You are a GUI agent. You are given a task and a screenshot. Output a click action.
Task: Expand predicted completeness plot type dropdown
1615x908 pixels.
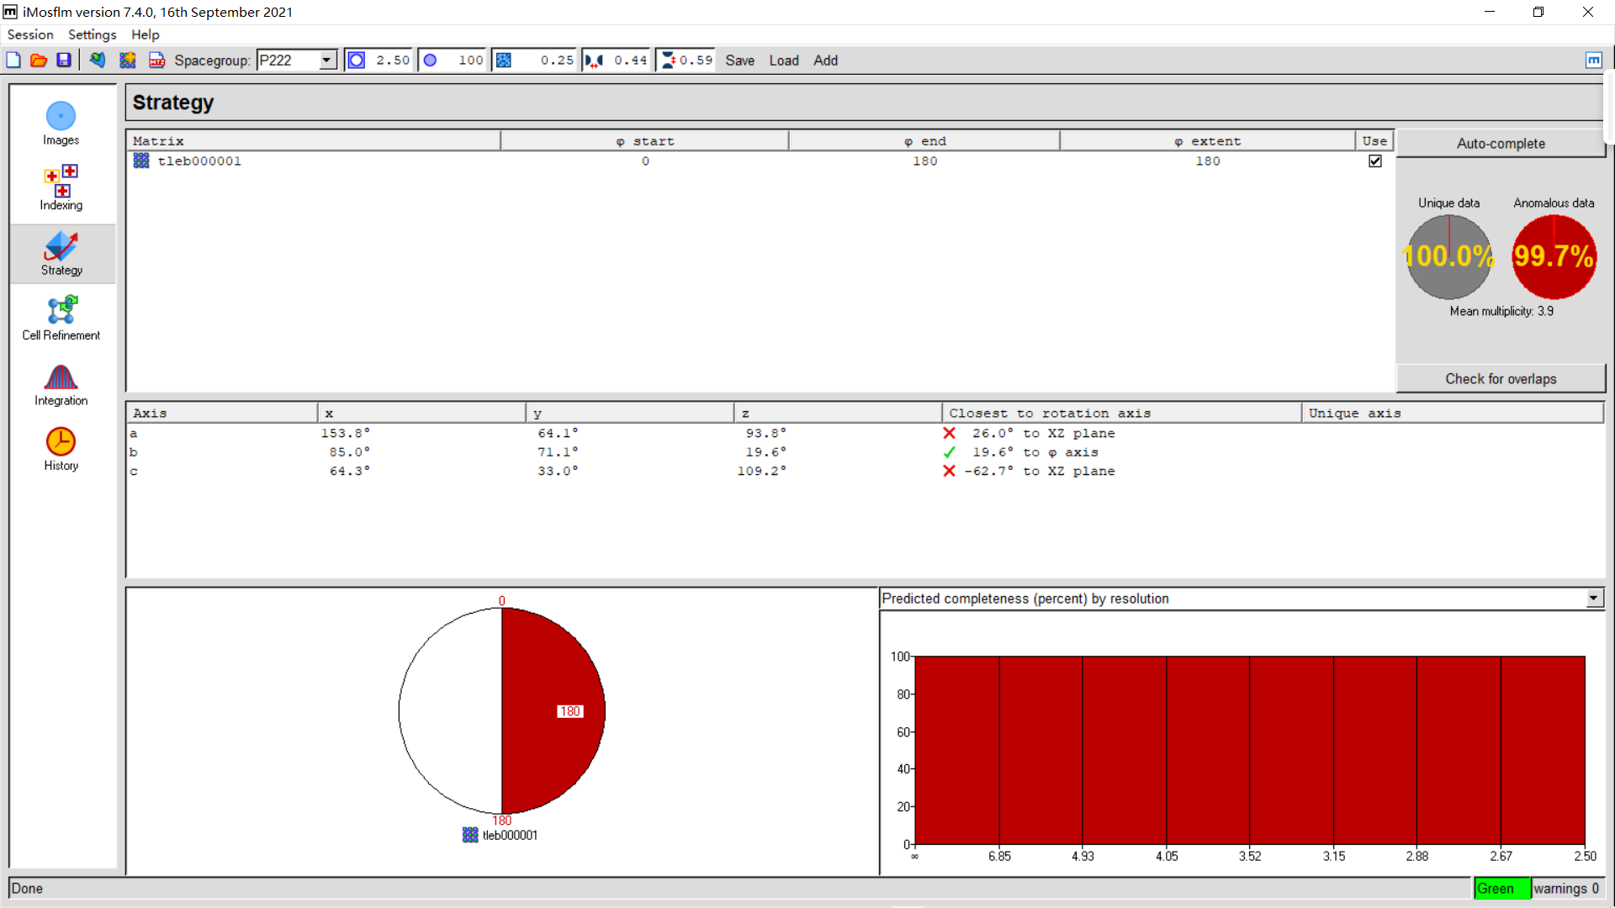[1593, 599]
